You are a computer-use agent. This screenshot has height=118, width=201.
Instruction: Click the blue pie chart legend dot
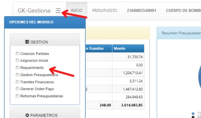(x=193, y=113)
